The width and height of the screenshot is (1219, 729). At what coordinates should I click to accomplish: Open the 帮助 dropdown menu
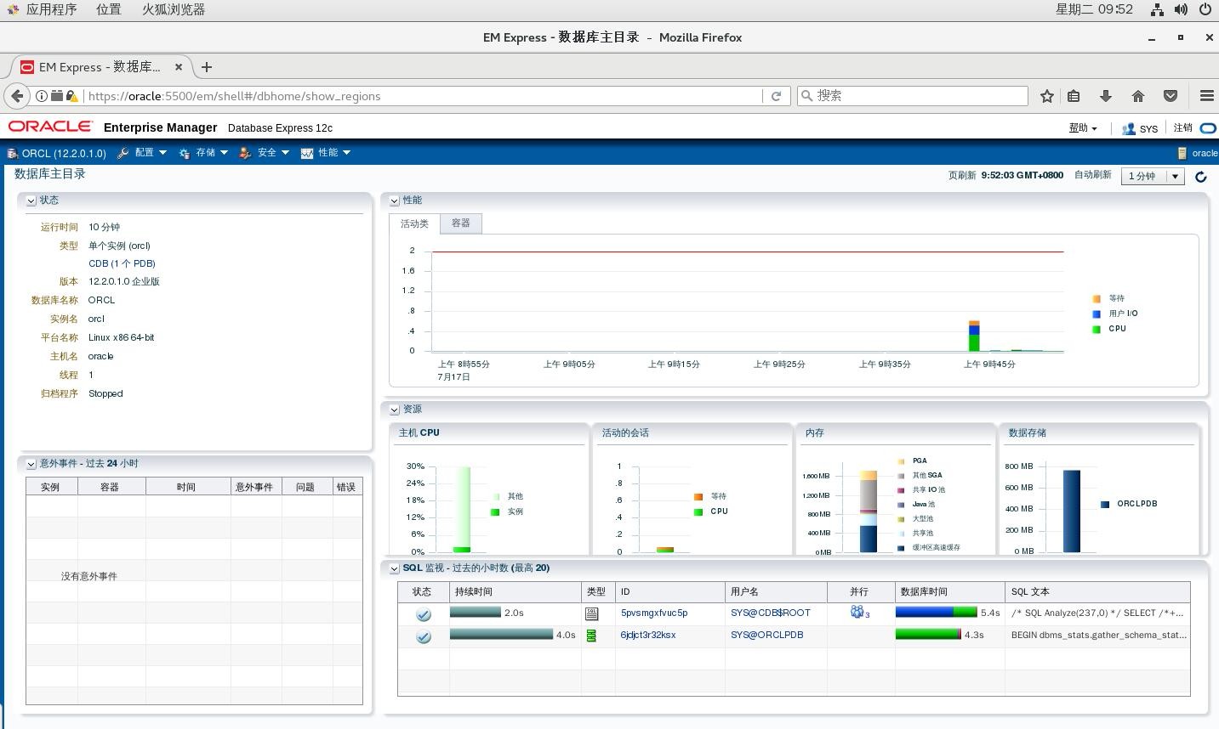click(x=1083, y=128)
